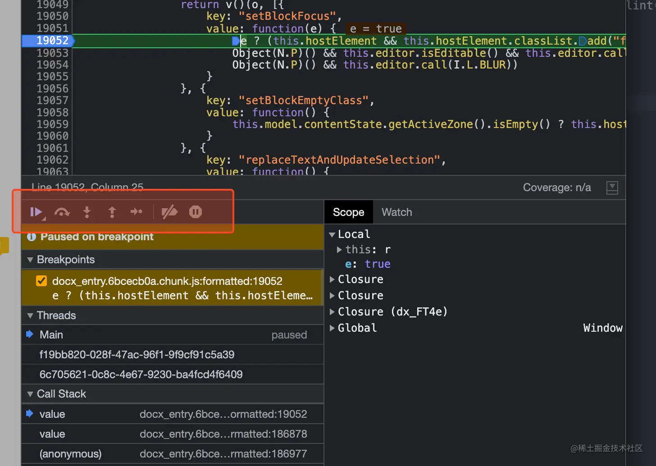
Task: Click breakpoint marker on line 19052
Action: pyautogui.click(x=48, y=41)
